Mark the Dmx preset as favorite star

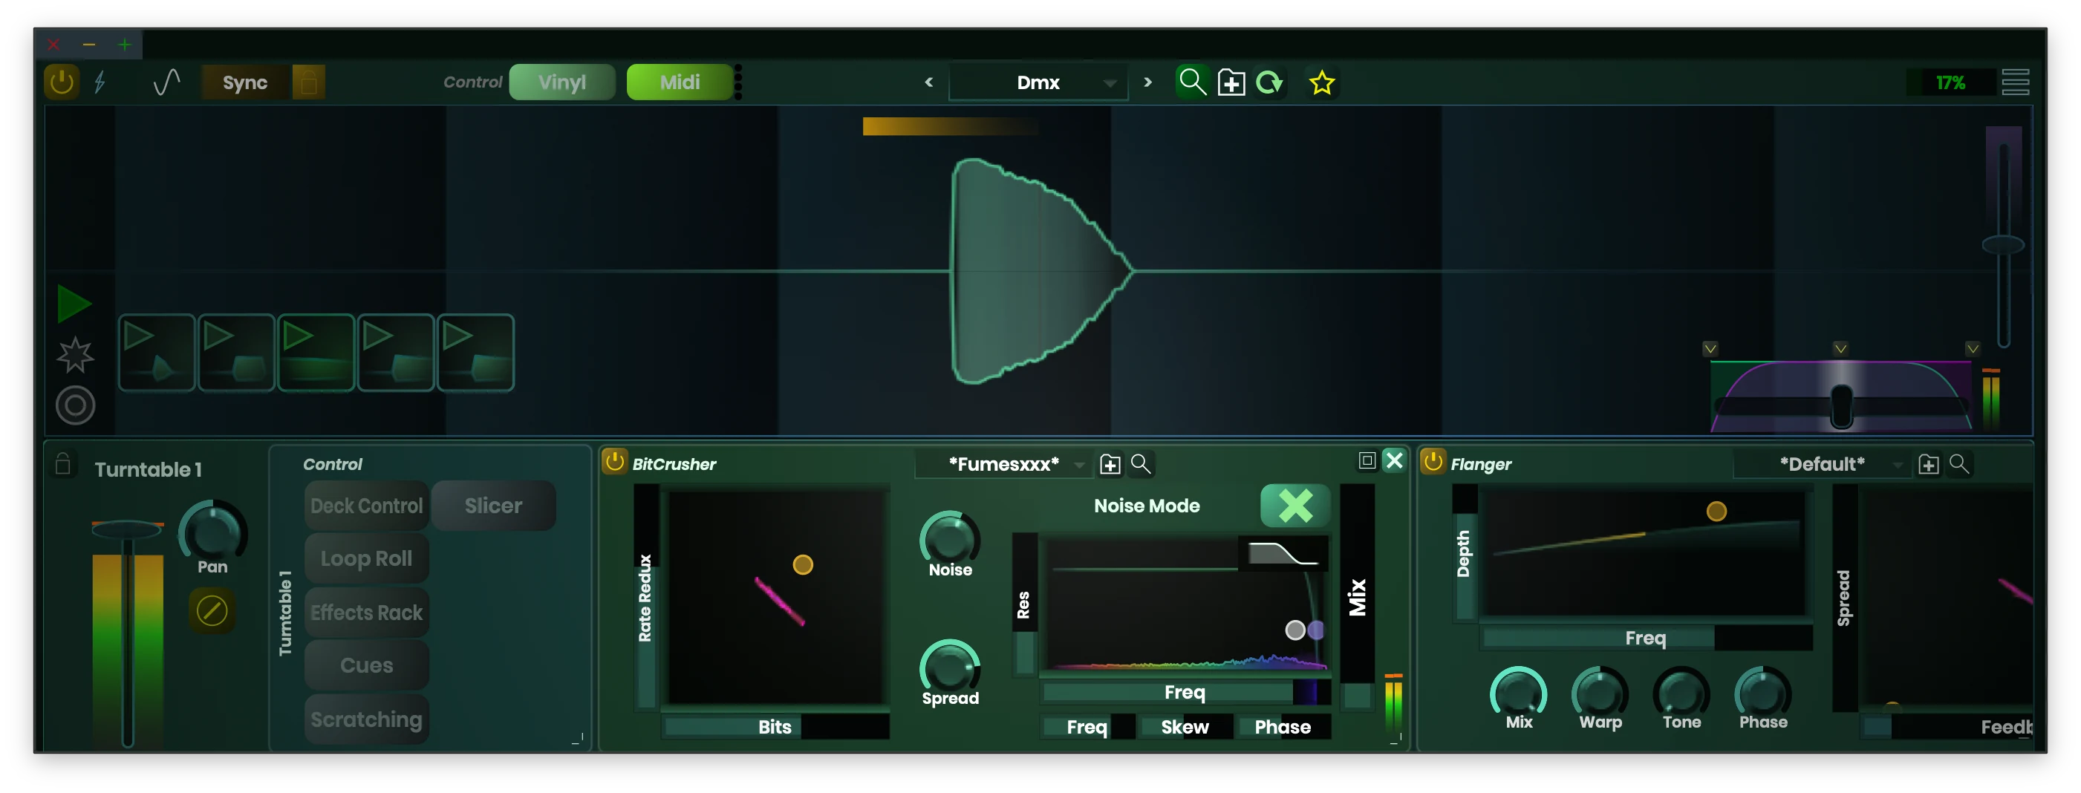coord(1322,82)
